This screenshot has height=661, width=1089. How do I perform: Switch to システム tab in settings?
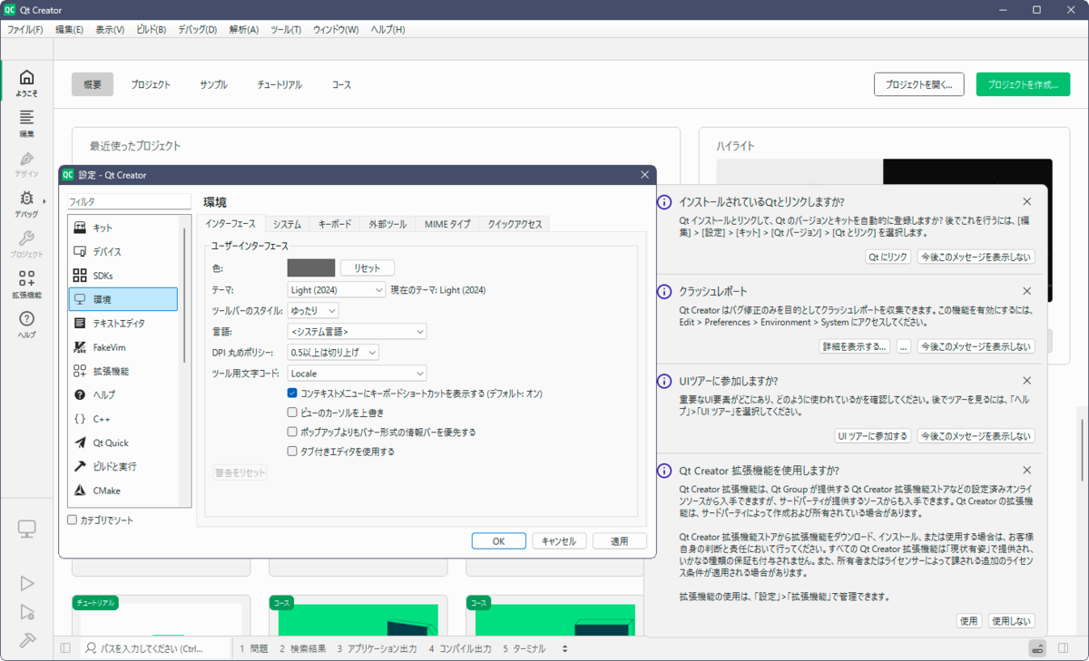(x=287, y=224)
